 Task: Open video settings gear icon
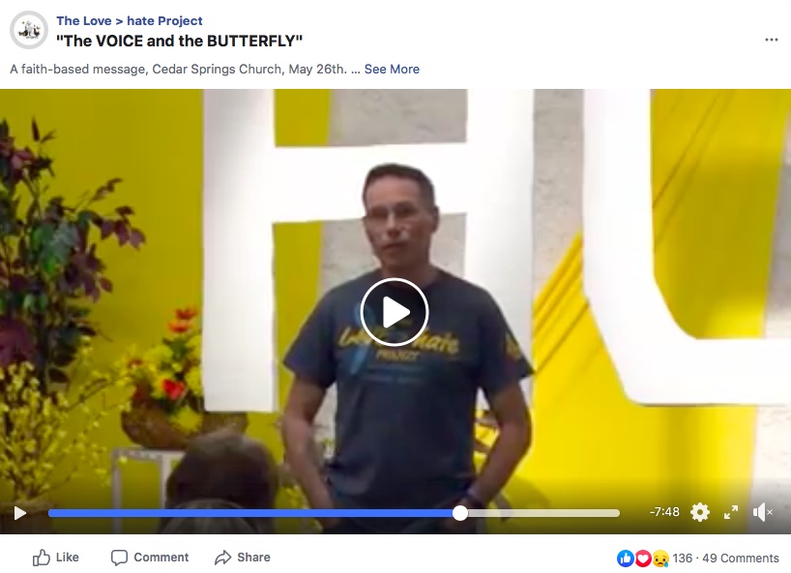(x=700, y=512)
